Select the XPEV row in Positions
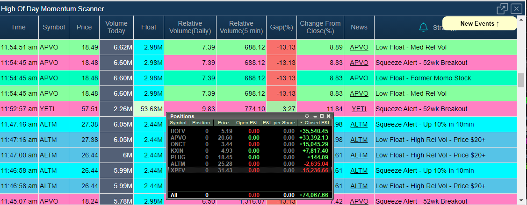Image resolution: width=527 pixels, height=205 pixels. click(249, 170)
